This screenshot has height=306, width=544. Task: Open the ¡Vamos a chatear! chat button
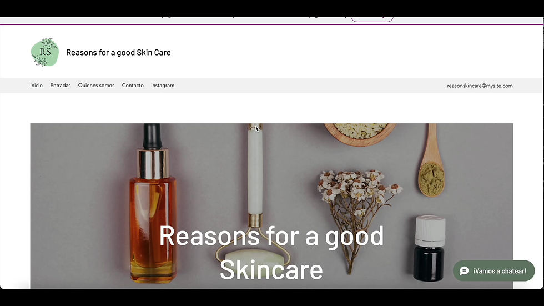point(493,271)
